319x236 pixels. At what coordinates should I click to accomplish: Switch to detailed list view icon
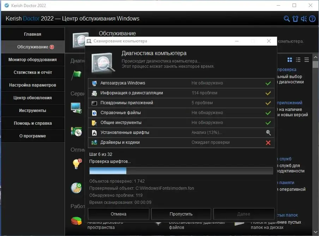pyautogui.click(x=298, y=60)
